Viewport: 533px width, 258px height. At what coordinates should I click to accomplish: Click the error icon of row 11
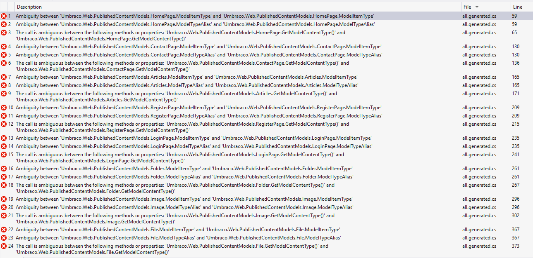tap(4, 116)
